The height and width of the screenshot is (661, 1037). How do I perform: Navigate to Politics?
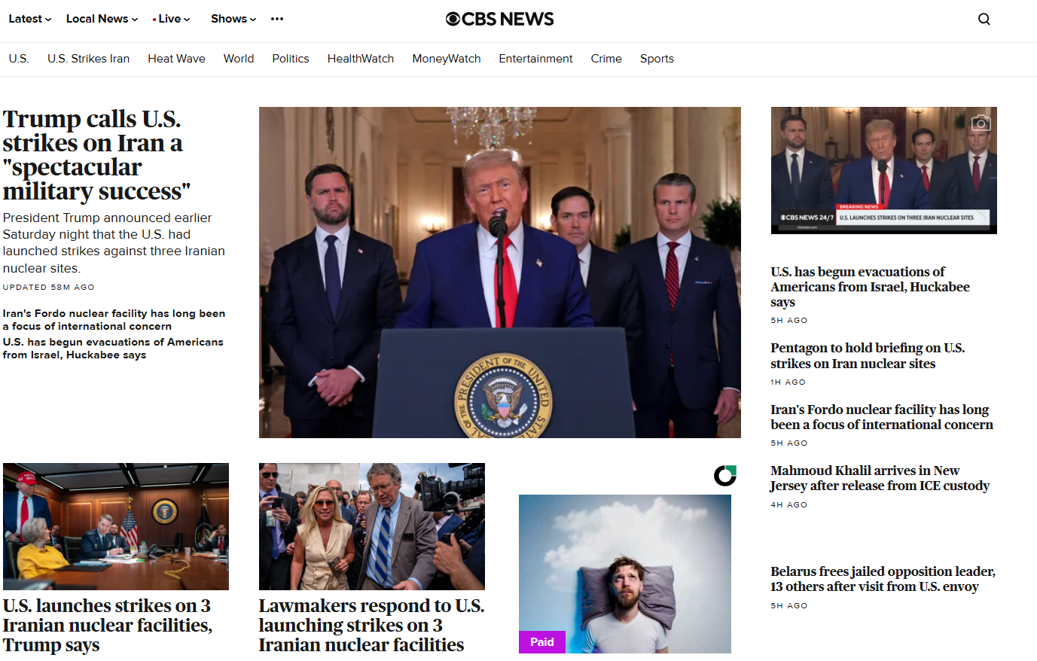coord(291,59)
